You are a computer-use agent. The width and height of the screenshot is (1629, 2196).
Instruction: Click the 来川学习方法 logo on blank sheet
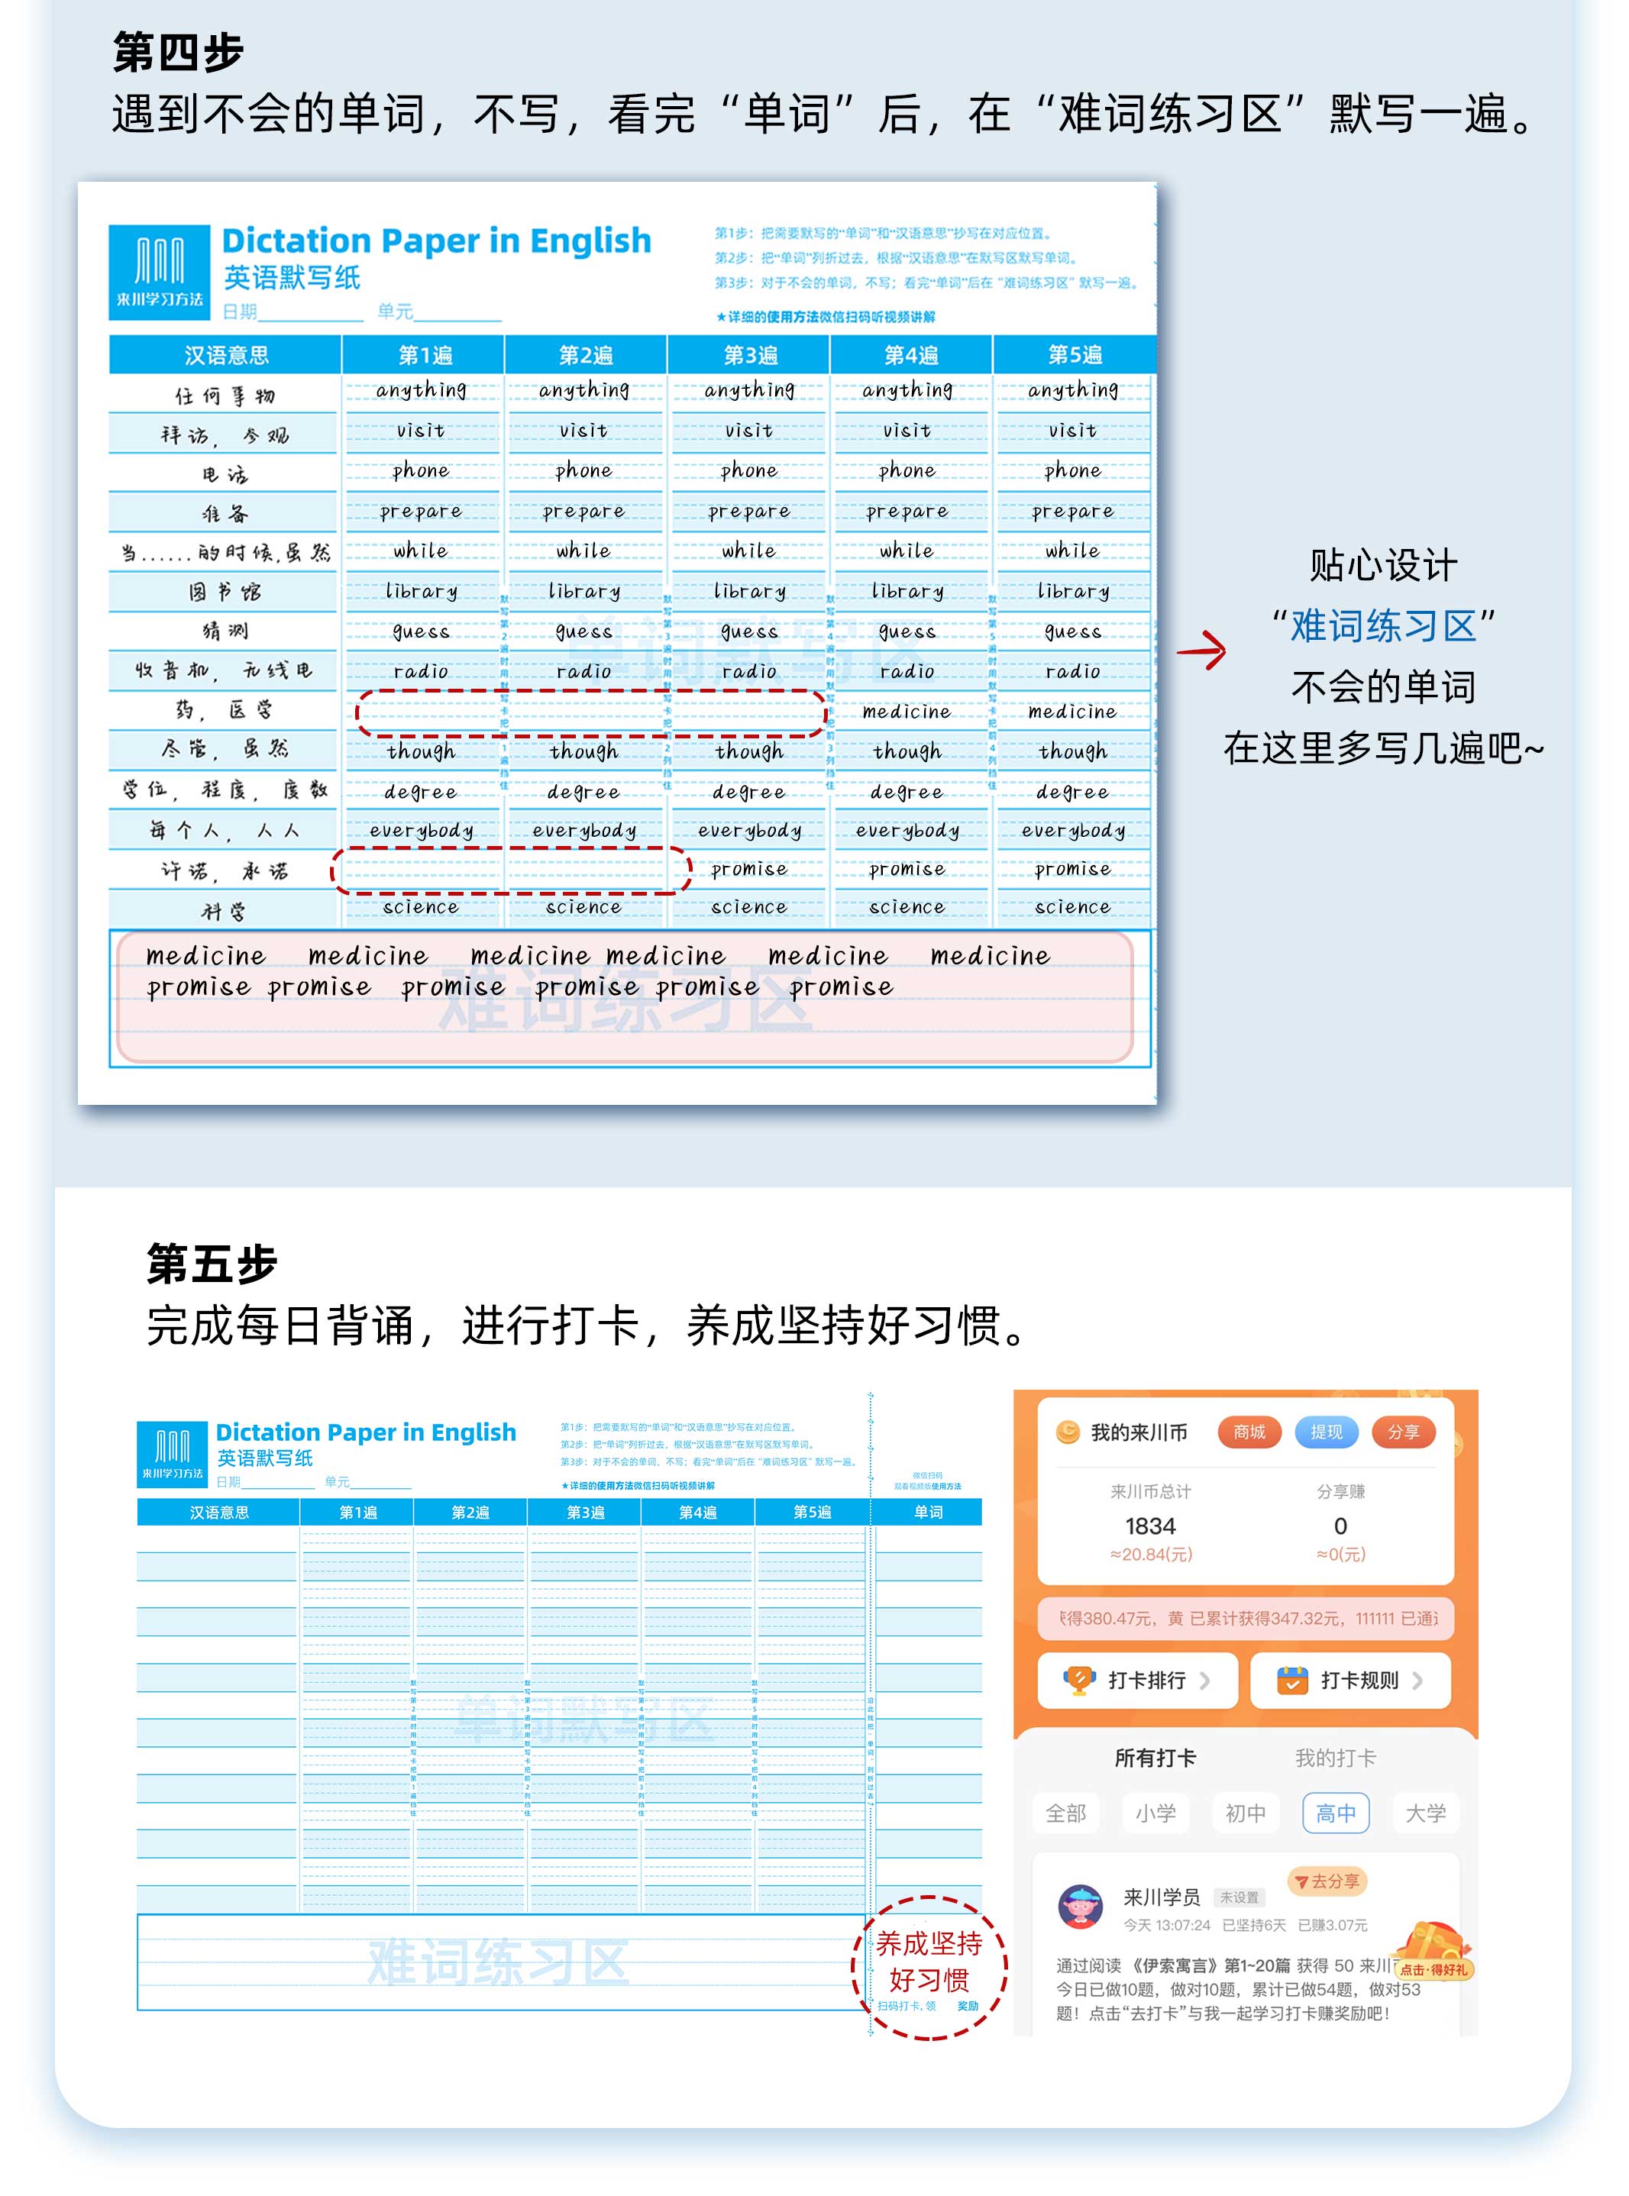pyautogui.click(x=173, y=1453)
